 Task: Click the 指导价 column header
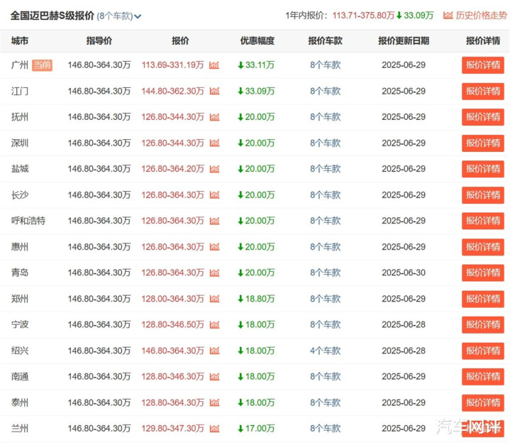click(99, 40)
